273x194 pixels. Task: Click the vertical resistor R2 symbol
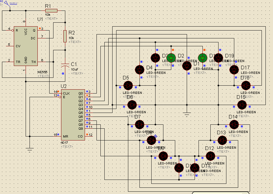[x=65, y=36]
